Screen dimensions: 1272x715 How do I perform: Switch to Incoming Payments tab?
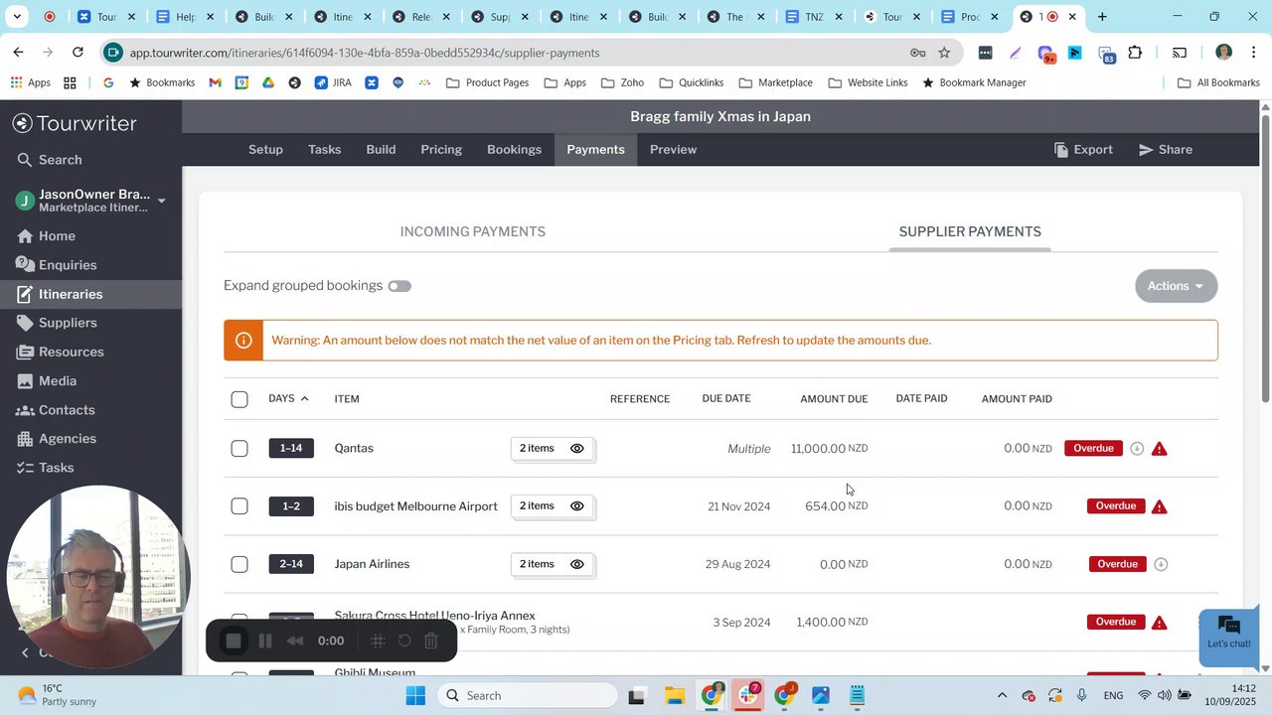click(x=472, y=232)
